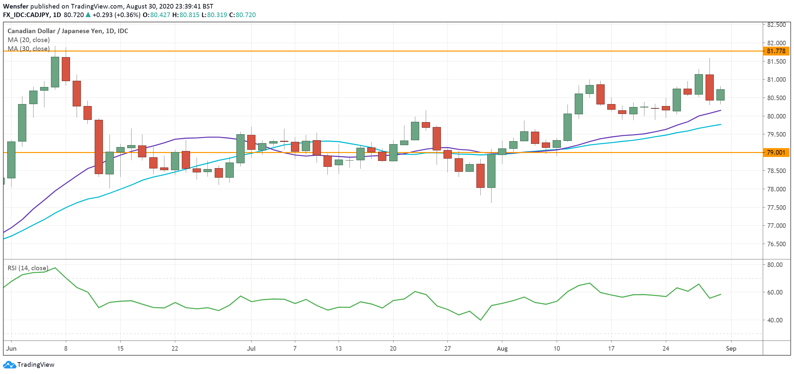Click the last green candlestick near Sep
This screenshot has height=374, width=794.
point(720,95)
